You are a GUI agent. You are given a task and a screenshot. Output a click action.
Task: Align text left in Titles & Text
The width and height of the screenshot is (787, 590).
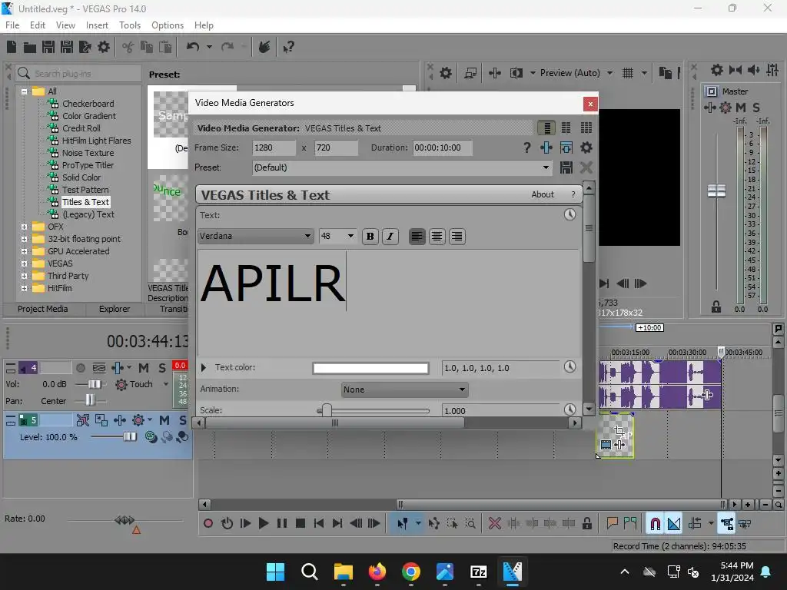417,237
